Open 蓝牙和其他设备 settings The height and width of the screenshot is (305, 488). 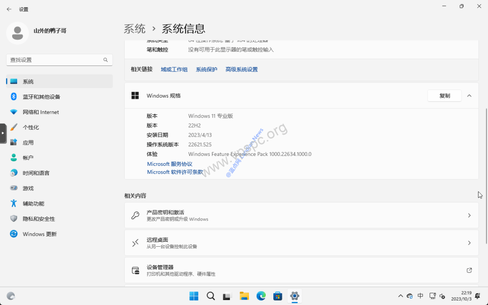(60, 97)
